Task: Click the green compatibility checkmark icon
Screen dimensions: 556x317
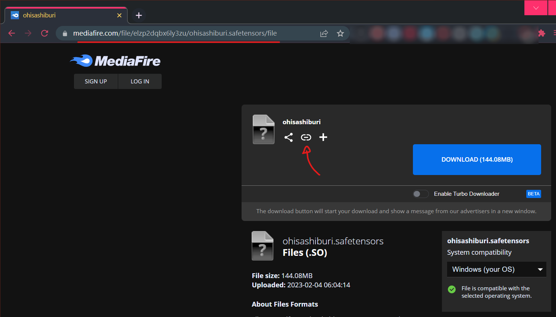Action: (452, 289)
